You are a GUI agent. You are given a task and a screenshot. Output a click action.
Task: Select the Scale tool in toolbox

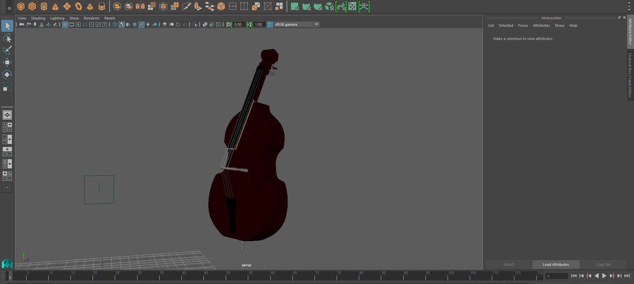click(x=7, y=87)
